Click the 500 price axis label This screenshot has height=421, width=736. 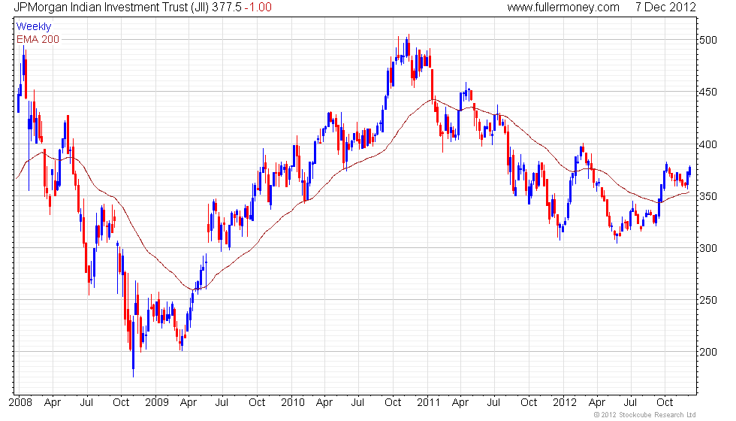tap(708, 40)
